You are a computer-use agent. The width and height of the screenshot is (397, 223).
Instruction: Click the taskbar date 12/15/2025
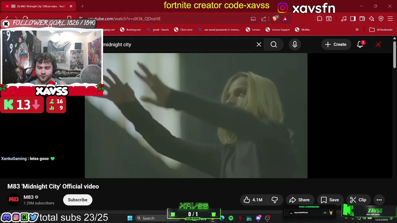click(x=381, y=220)
